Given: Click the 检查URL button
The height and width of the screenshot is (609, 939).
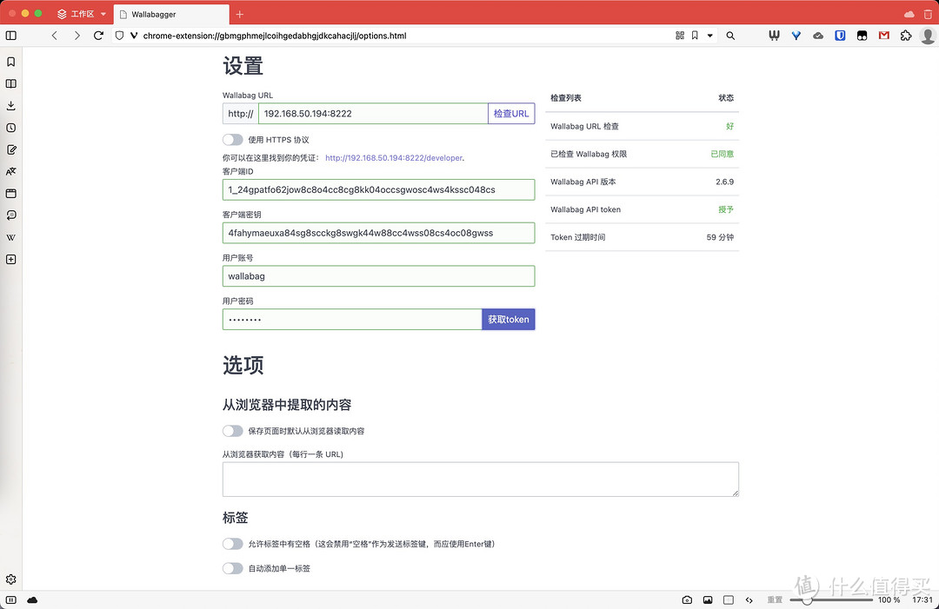Looking at the screenshot, I should pyautogui.click(x=511, y=114).
